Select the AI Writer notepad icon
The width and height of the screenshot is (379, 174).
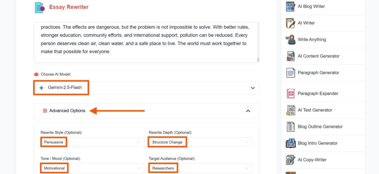click(291, 23)
